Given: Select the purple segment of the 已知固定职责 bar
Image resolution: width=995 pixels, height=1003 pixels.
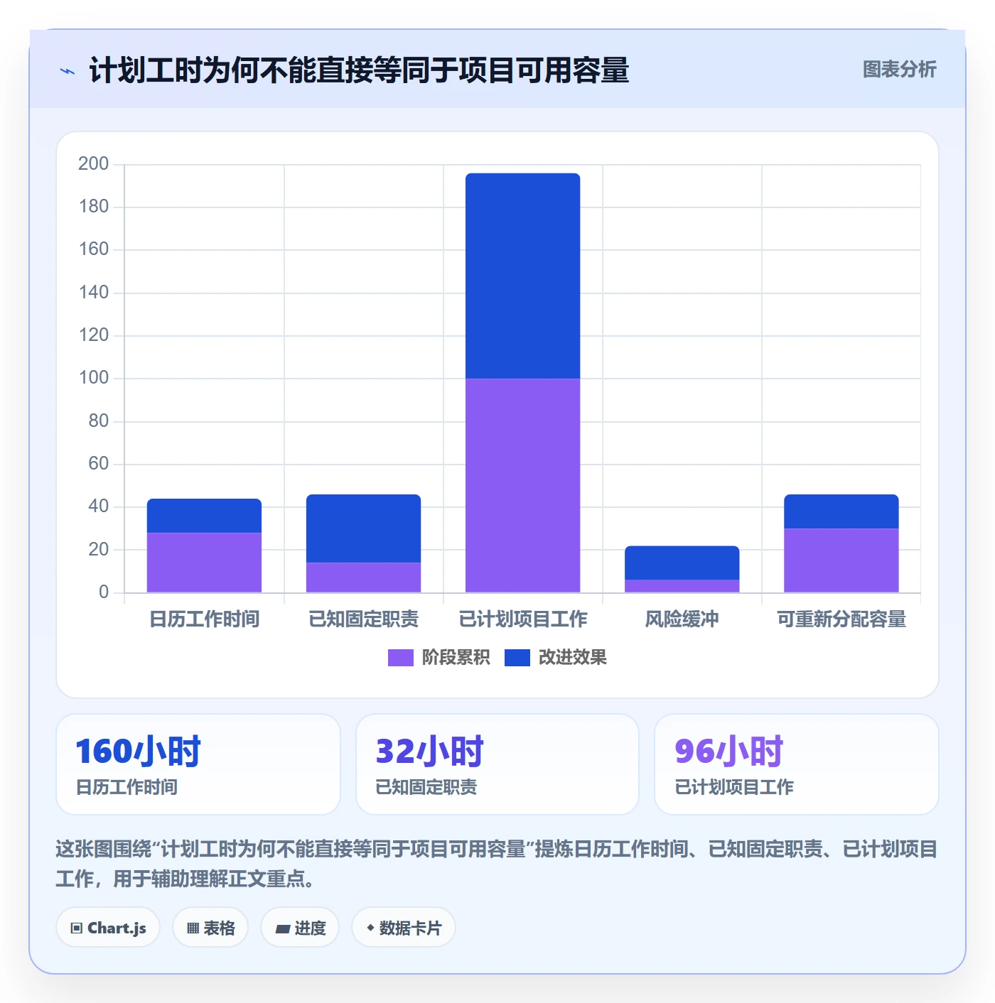Looking at the screenshot, I should click(x=363, y=578).
